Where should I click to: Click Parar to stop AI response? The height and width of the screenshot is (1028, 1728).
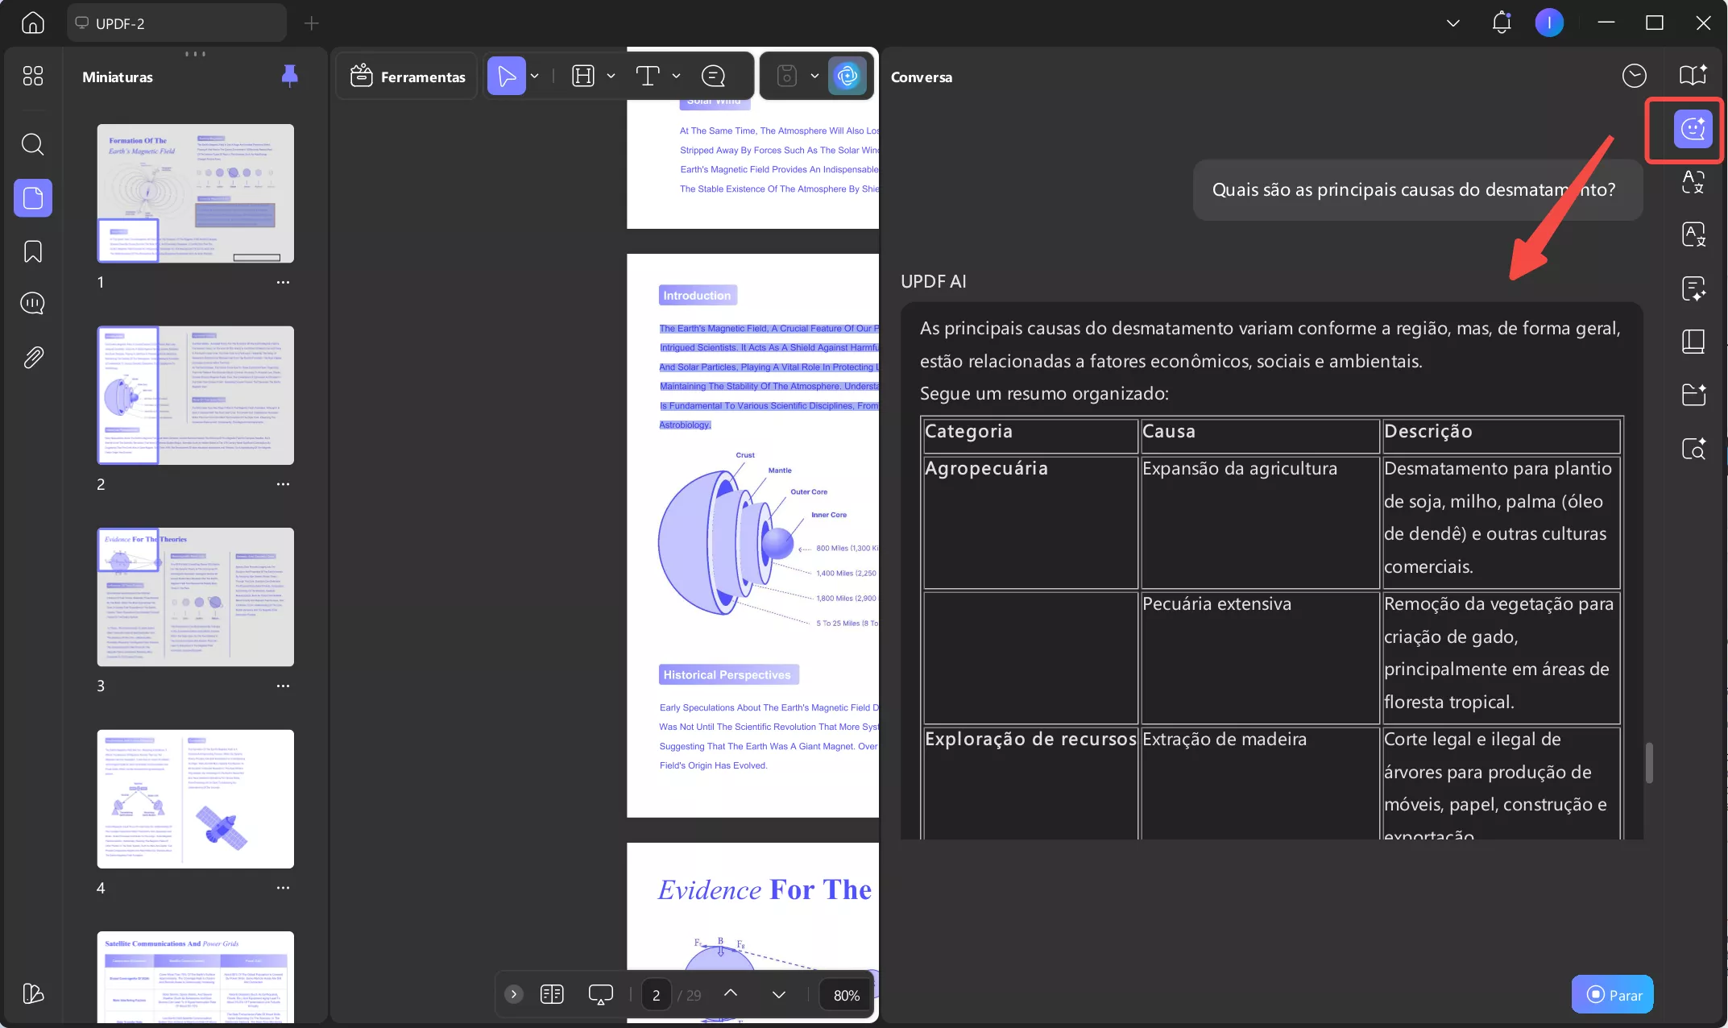coord(1611,994)
